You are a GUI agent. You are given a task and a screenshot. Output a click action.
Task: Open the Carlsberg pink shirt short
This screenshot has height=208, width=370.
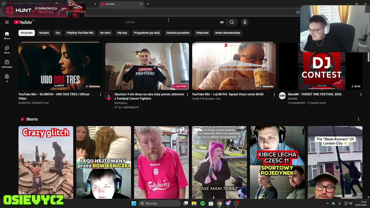161,162
